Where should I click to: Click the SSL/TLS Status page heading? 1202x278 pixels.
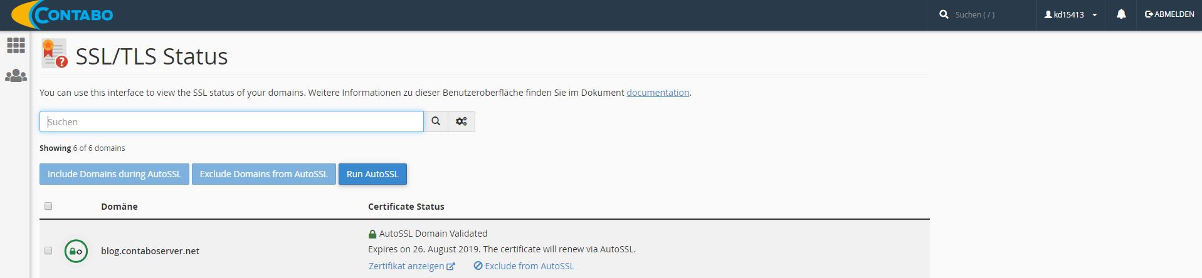coord(152,56)
